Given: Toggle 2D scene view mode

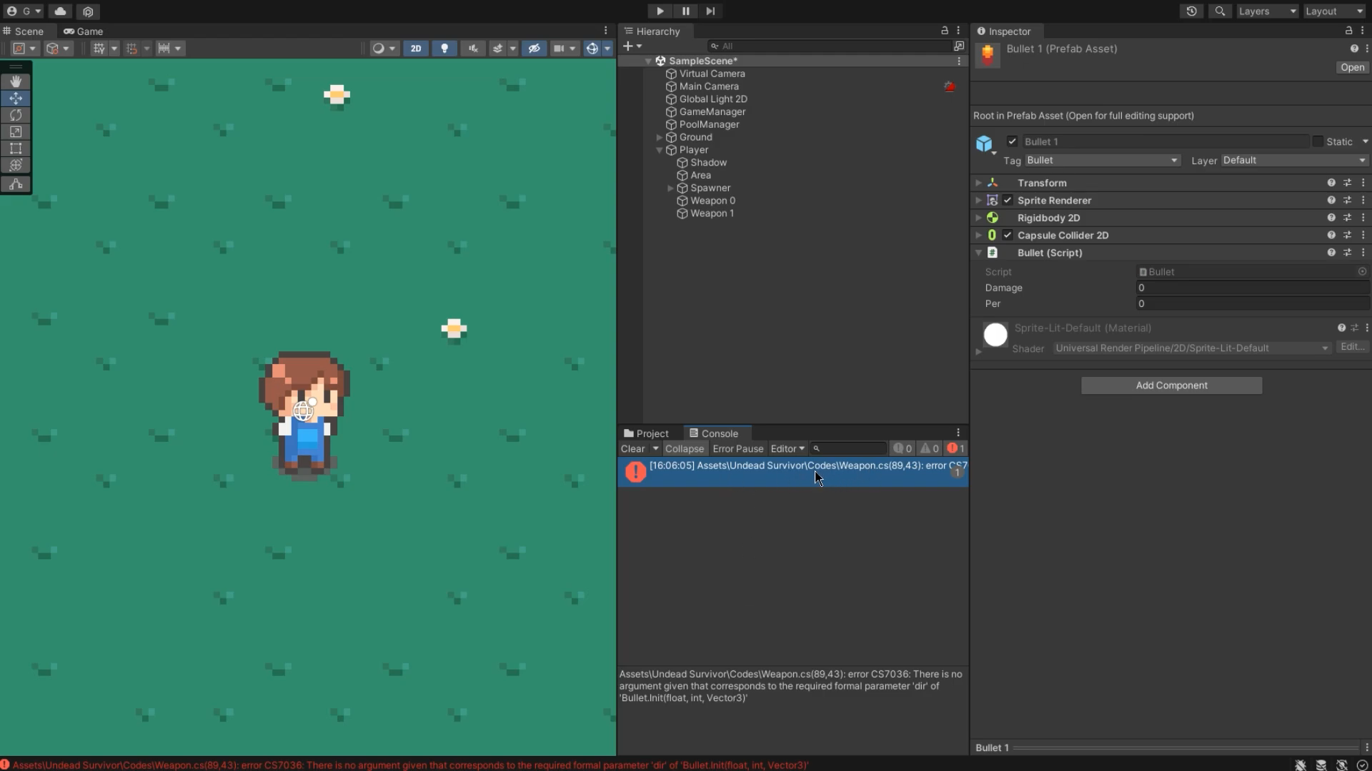Looking at the screenshot, I should coord(416,48).
